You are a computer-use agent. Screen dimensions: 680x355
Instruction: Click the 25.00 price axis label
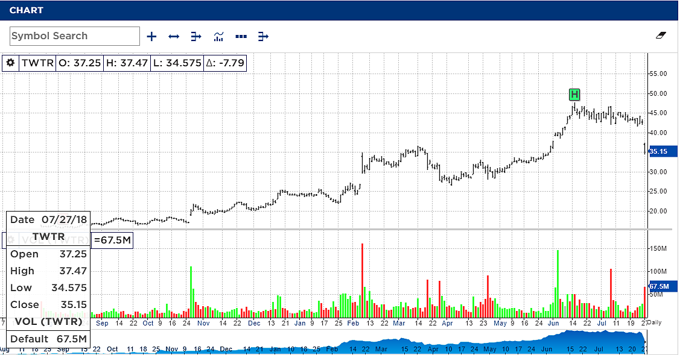(x=658, y=191)
